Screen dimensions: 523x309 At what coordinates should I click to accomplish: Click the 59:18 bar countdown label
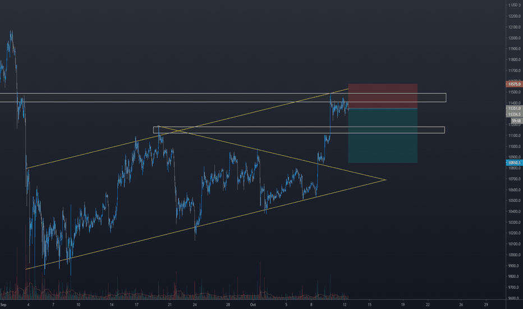pyautogui.click(x=516, y=121)
